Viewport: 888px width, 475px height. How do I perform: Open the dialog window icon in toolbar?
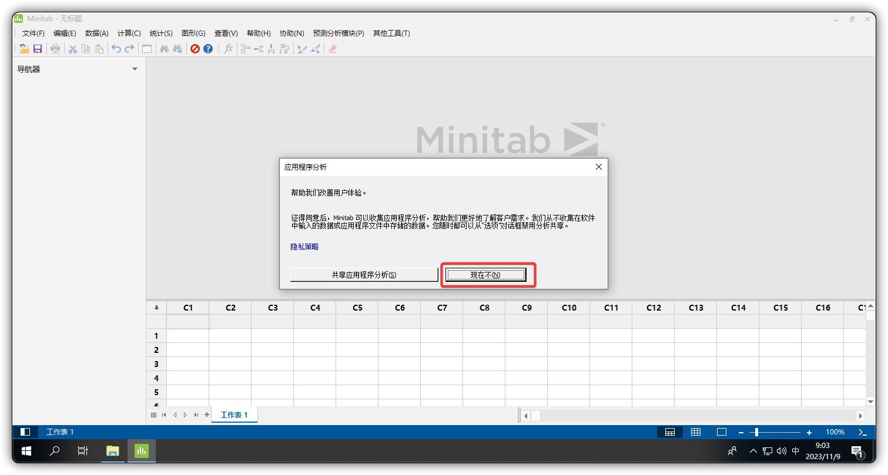pyautogui.click(x=147, y=49)
